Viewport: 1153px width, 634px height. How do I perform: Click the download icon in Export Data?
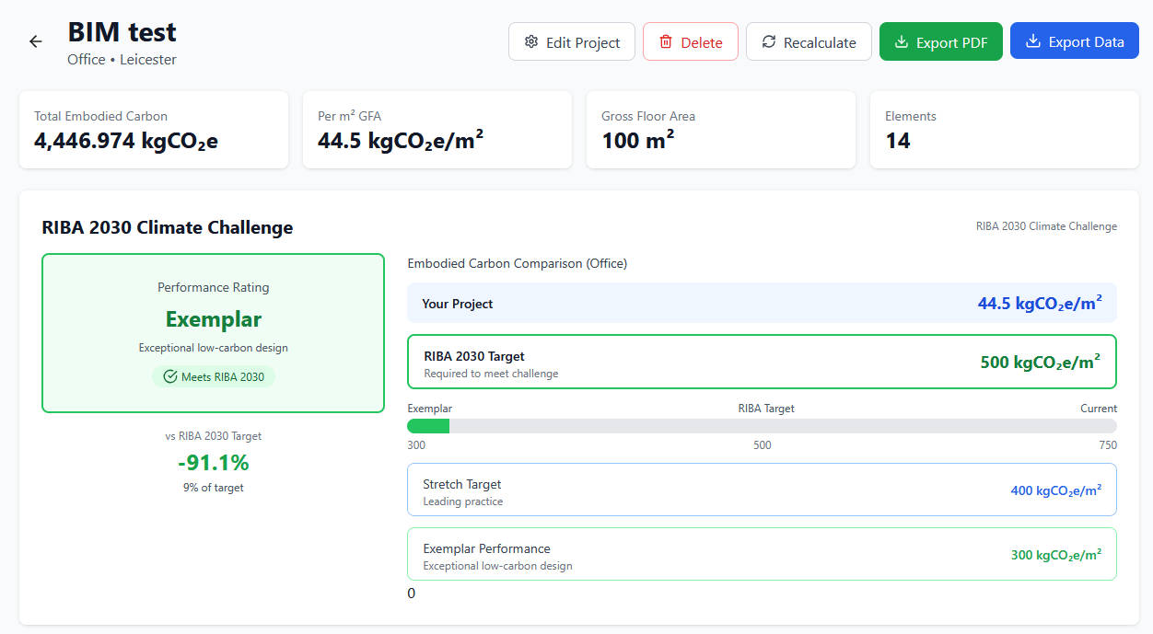[x=1033, y=41]
